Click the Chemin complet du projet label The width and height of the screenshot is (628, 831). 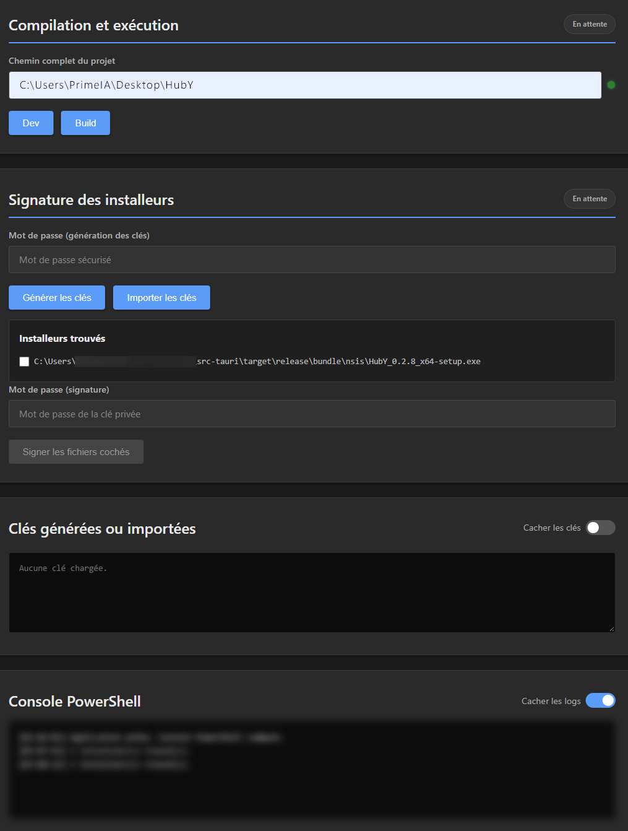(62, 61)
